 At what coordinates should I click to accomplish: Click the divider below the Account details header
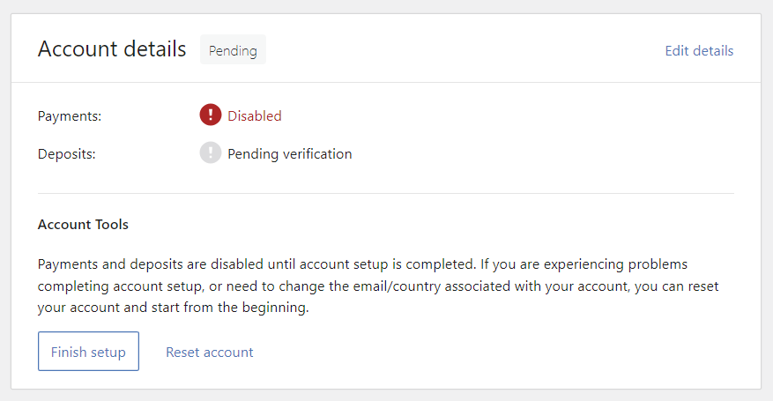pos(385,83)
